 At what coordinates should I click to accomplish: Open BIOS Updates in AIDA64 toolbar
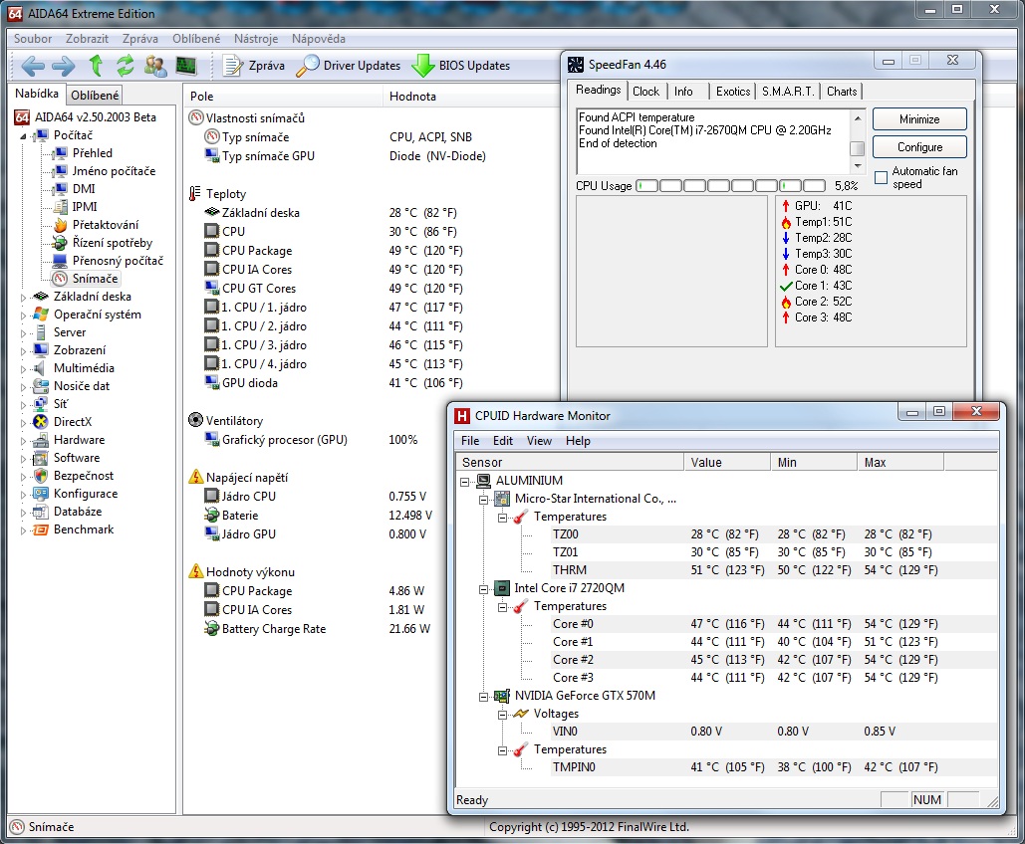point(461,66)
